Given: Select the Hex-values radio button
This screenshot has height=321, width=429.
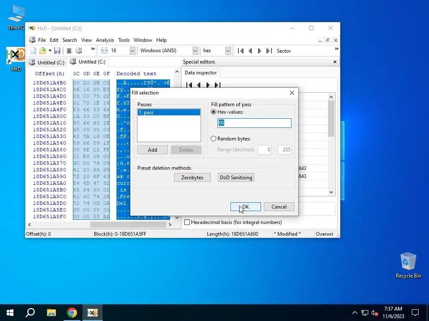Looking at the screenshot, I should point(213,112).
